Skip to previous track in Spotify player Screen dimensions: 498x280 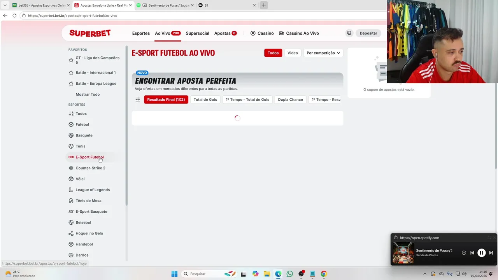click(x=472, y=253)
